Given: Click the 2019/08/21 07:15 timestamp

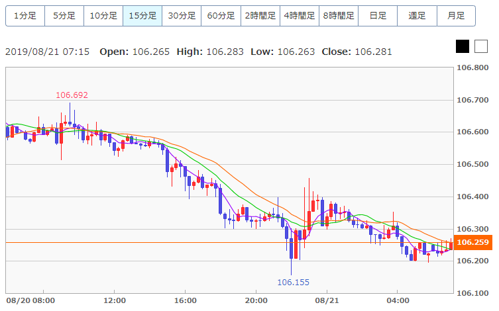Looking at the screenshot, I should 48,52.
